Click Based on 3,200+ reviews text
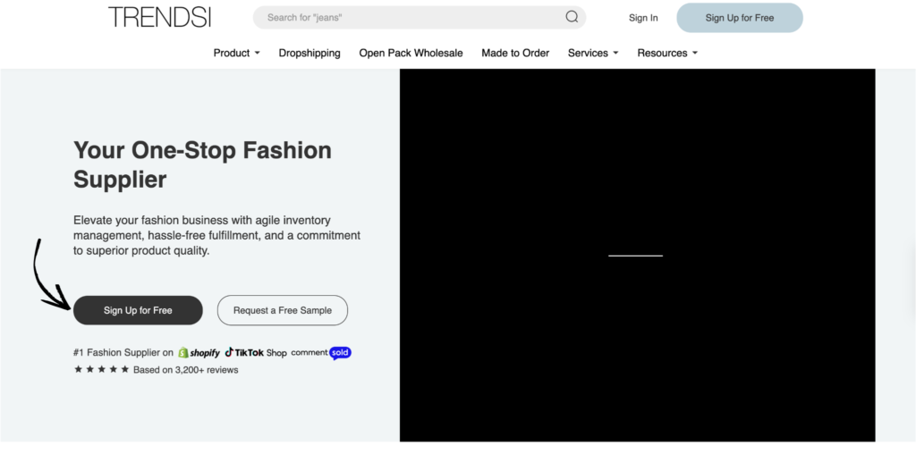916x454 pixels. coord(186,370)
